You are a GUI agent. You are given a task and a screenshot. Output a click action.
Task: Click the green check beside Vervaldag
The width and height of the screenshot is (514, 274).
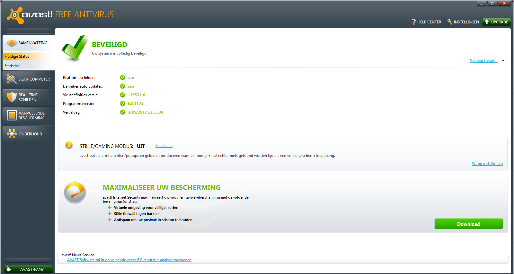(x=122, y=112)
